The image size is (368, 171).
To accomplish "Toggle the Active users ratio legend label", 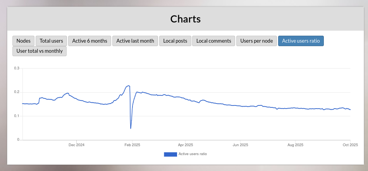I will [x=193, y=154].
